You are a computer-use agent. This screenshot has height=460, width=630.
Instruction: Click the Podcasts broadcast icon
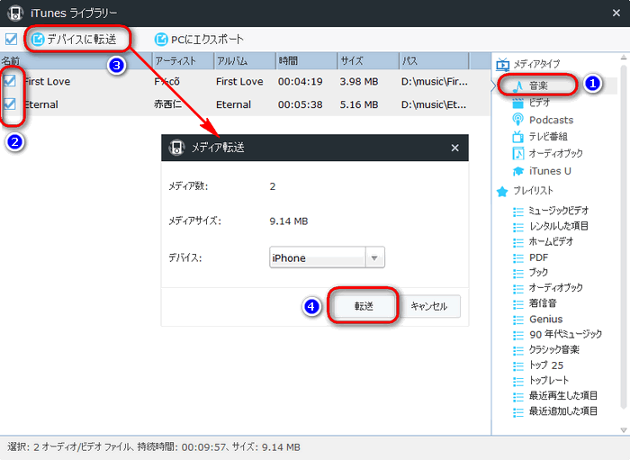coord(517,120)
